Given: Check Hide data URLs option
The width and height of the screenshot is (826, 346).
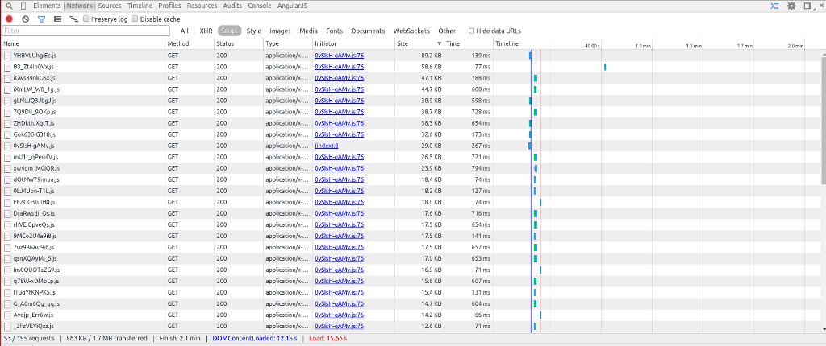Looking at the screenshot, I should [x=471, y=31].
